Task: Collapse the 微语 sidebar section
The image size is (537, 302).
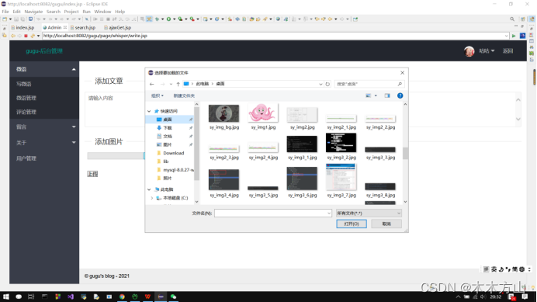Action: coord(74,69)
